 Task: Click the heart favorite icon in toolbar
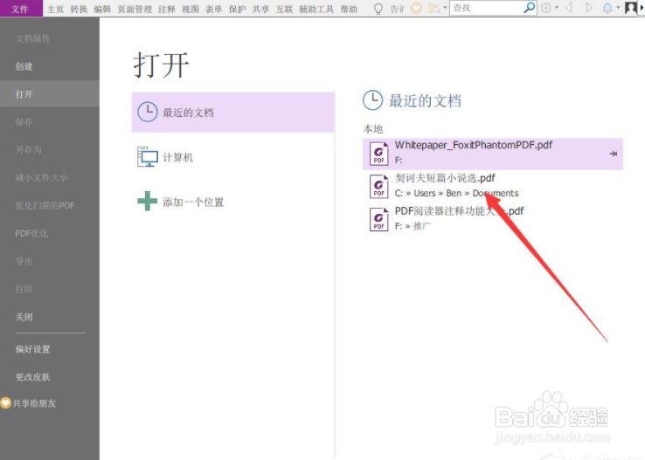(416, 8)
